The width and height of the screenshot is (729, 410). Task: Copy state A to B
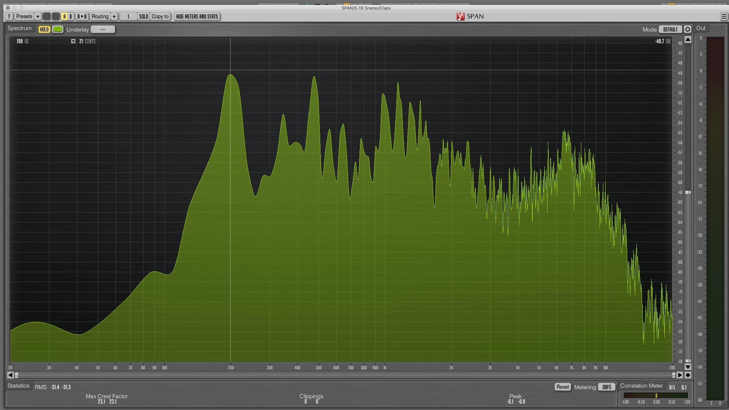[x=82, y=17]
